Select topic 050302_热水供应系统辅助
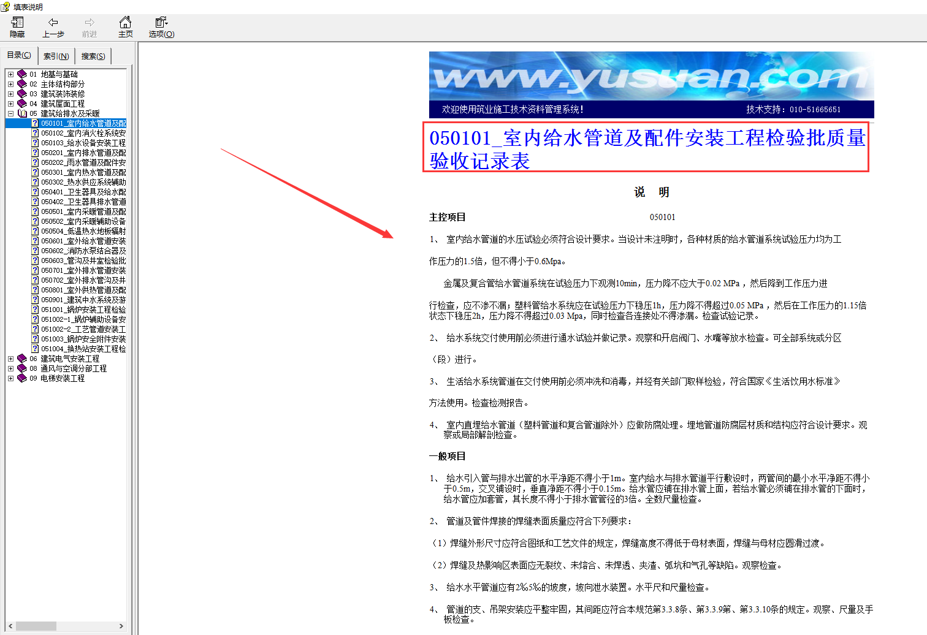Image resolution: width=927 pixels, height=635 pixels. click(x=83, y=182)
